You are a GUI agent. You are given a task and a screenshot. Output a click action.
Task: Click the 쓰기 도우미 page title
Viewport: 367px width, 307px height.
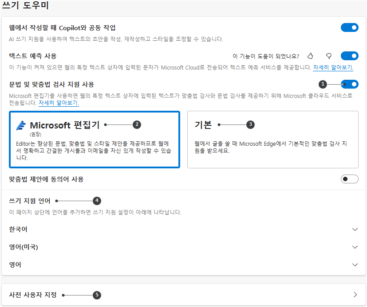(x=25, y=5)
